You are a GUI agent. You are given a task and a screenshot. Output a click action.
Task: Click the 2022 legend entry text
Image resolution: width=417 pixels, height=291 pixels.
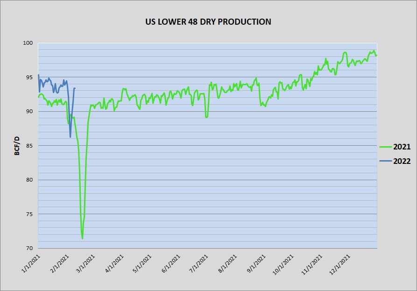402,161
